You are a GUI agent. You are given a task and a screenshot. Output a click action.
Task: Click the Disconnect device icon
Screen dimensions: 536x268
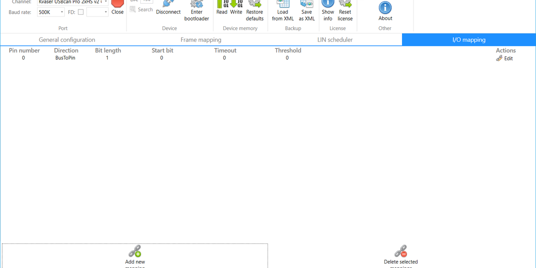[168, 9]
